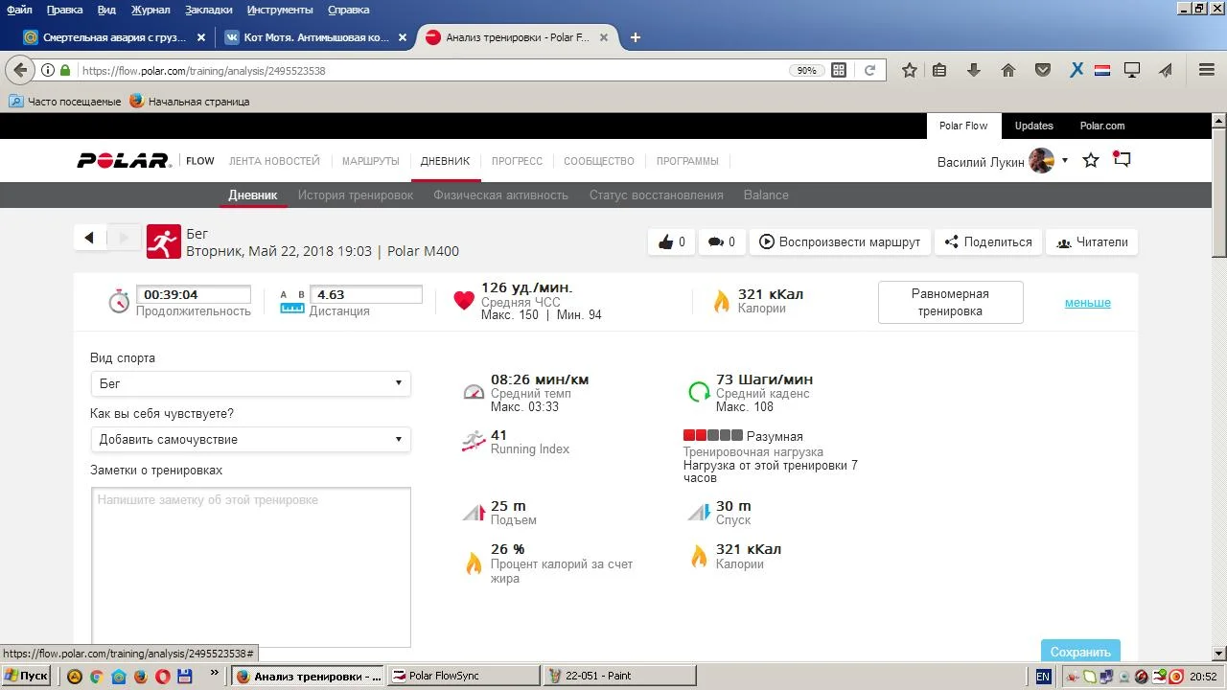Open the Добавить самочувствие dropdown
The image size is (1227, 690).
click(250, 439)
